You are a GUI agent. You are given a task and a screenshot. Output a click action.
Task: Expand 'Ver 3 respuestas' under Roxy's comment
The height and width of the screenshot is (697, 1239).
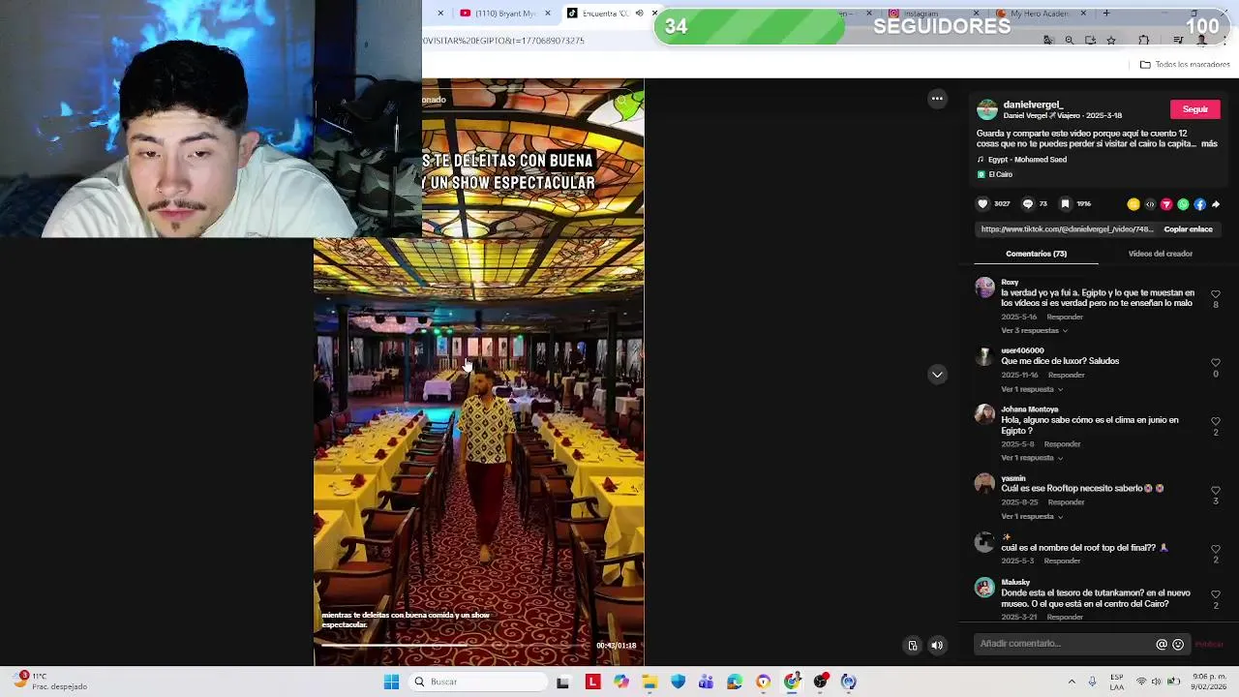point(1034,331)
